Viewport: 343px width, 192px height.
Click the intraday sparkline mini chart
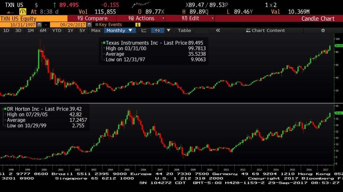pos(140,4)
